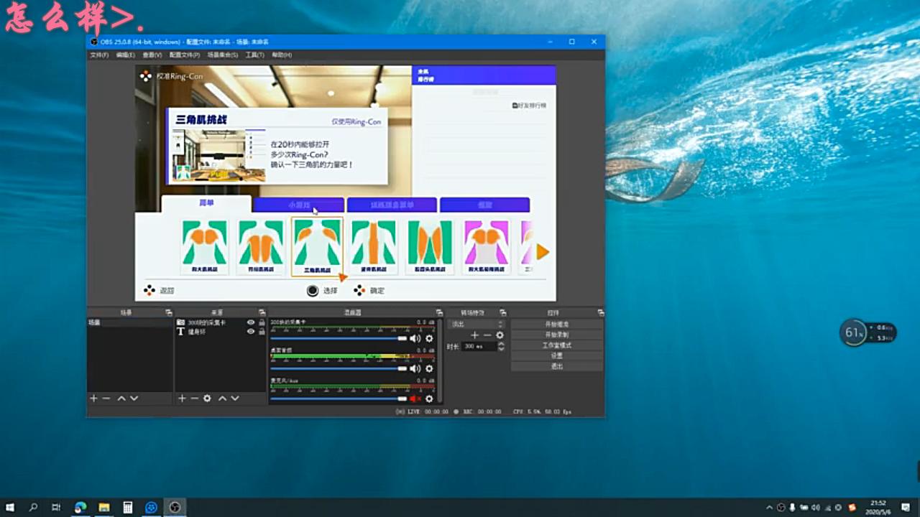Image resolution: width=920 pixels, height=517 pixels.
Task: Pop out the 场景 (Scenes) dock
Action: pos(169,313)
